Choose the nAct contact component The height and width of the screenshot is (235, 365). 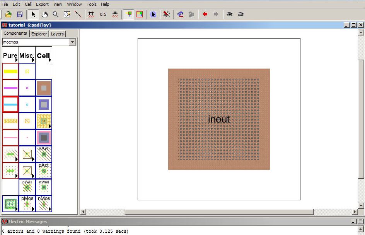pos(44,154)
